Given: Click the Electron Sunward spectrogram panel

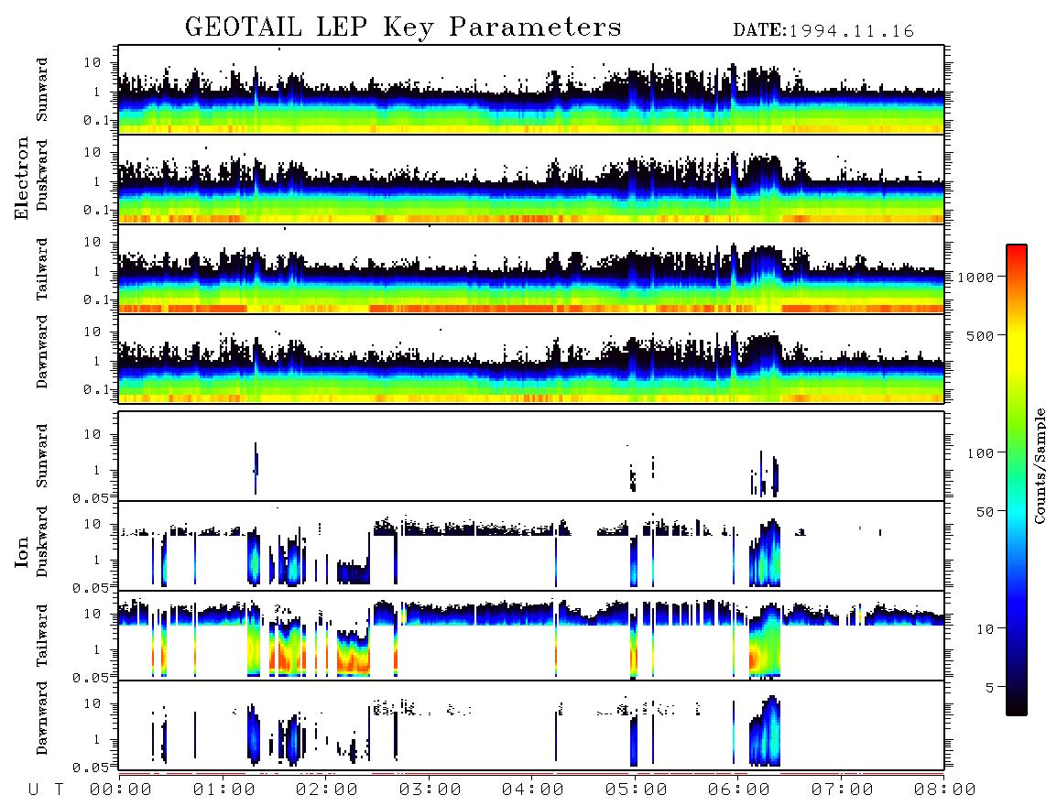Looking at the screenshot, I should click(531, 90).
